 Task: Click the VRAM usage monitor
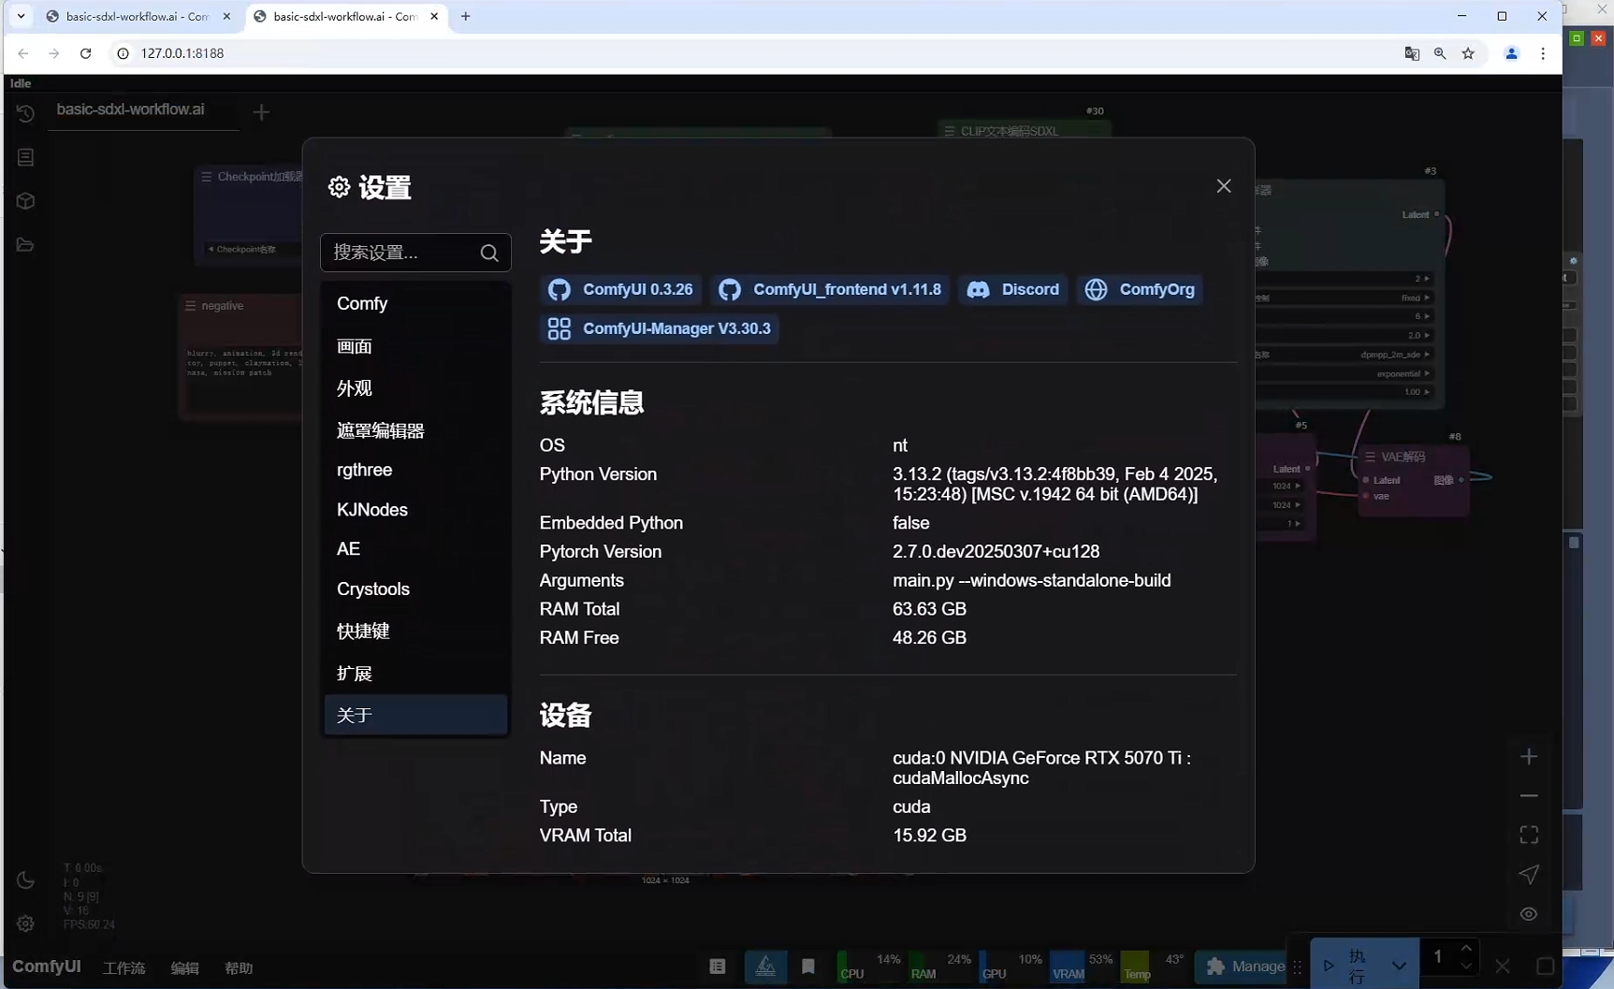click(1082, 967)
